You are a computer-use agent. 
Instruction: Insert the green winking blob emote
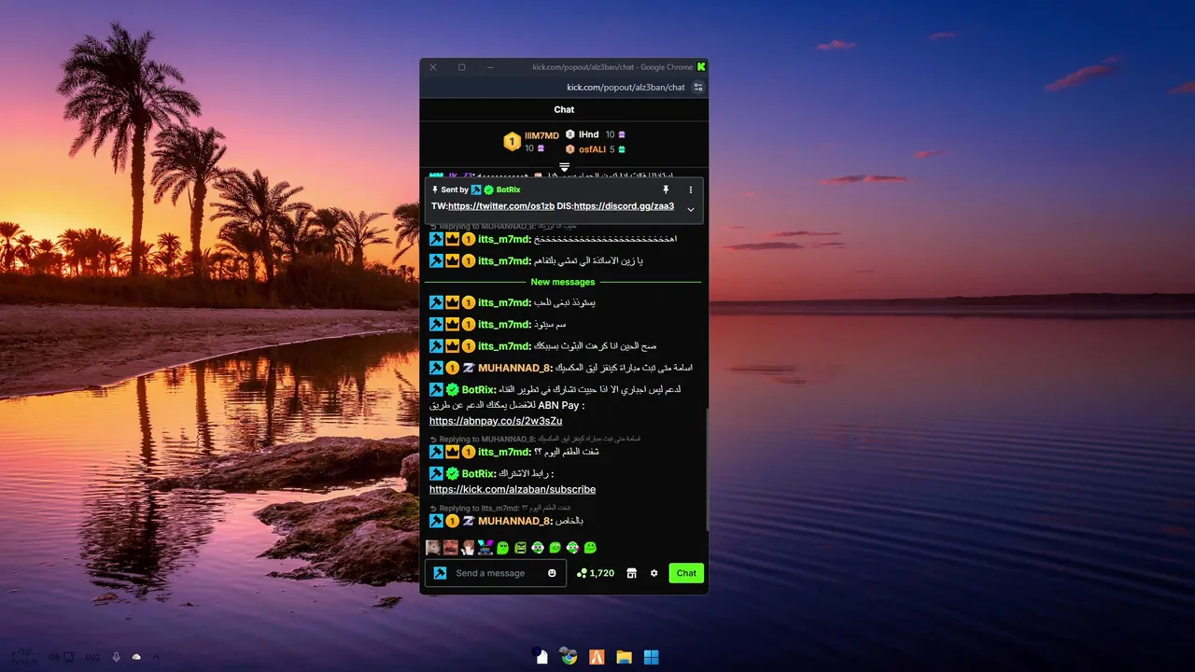555,548
